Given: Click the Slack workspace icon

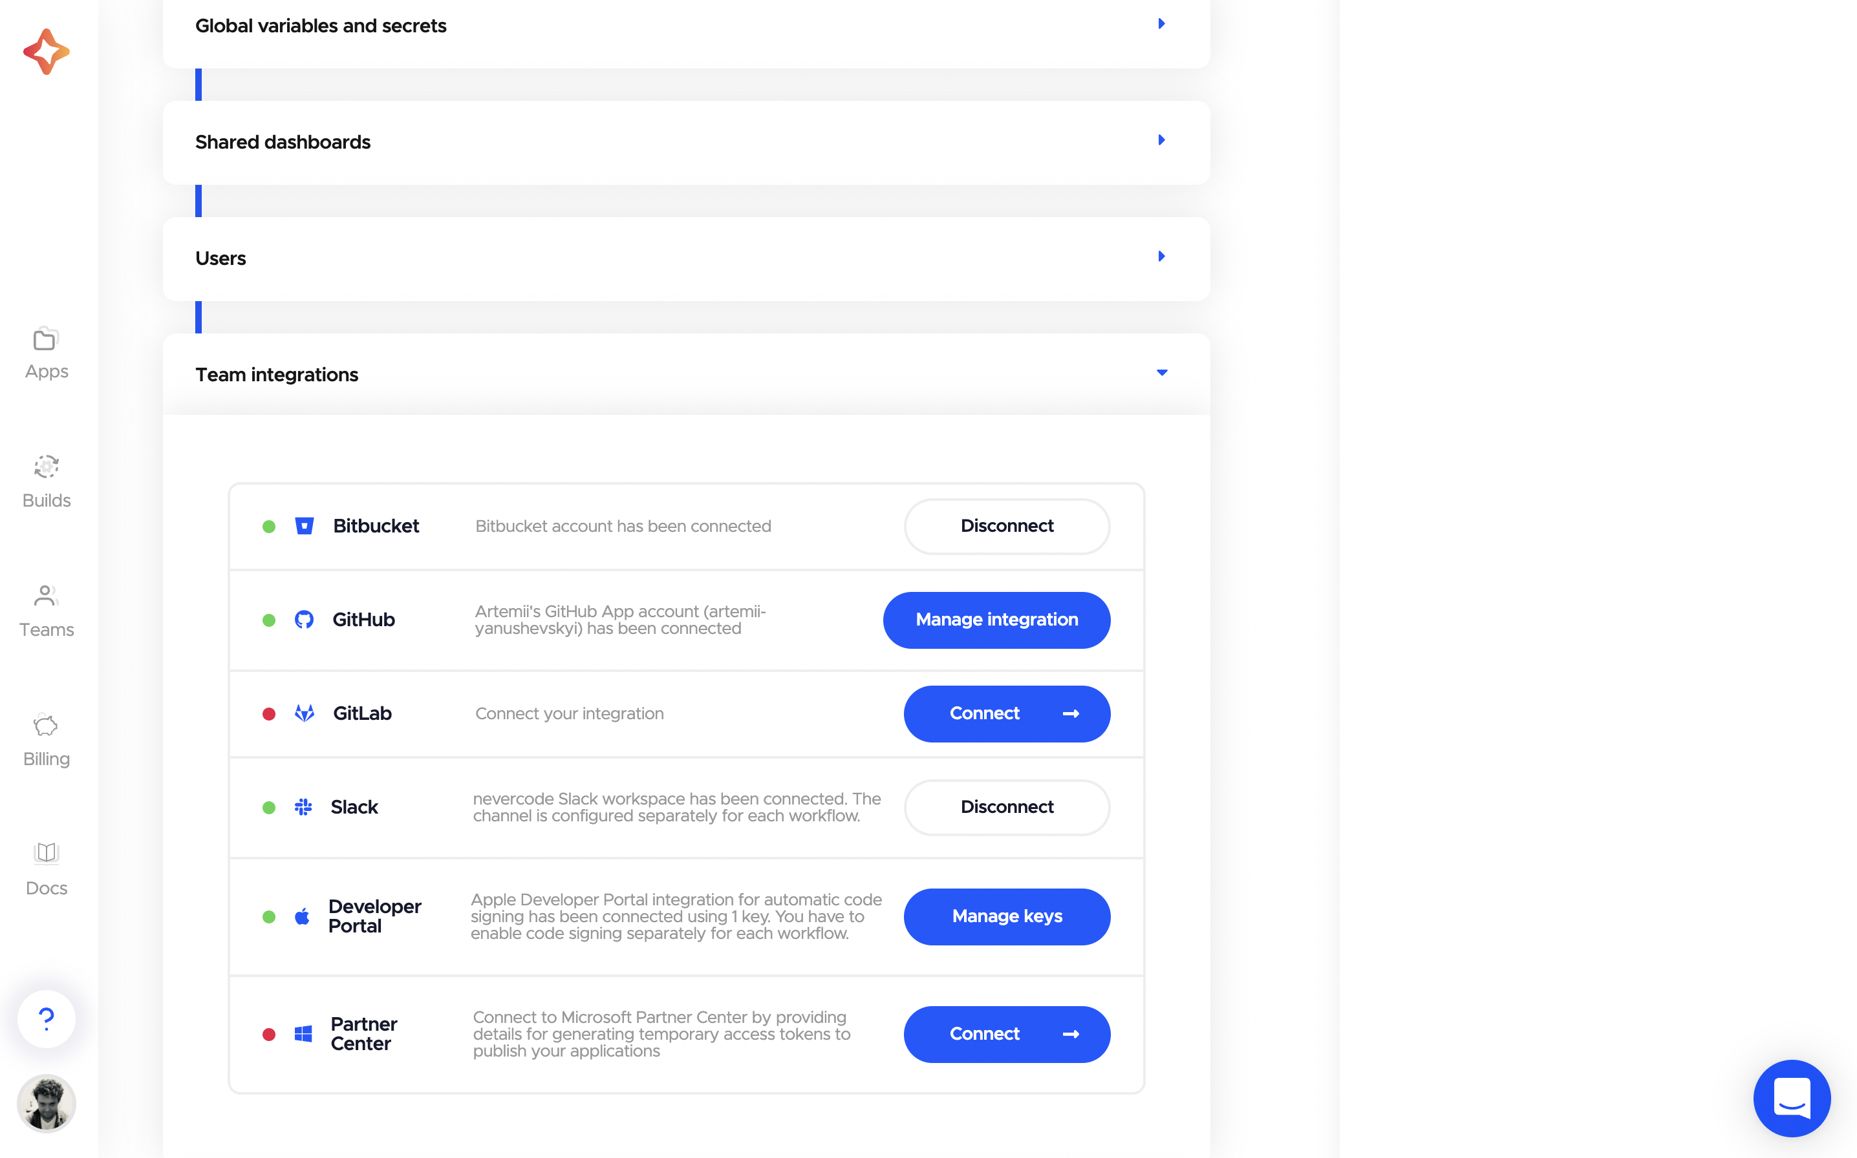Looking at the screenshot, I should tap(304, 807).
